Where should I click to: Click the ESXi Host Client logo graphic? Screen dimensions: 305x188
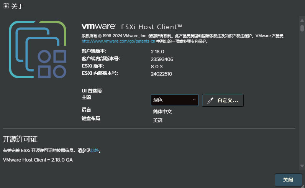tap(38, 49)
